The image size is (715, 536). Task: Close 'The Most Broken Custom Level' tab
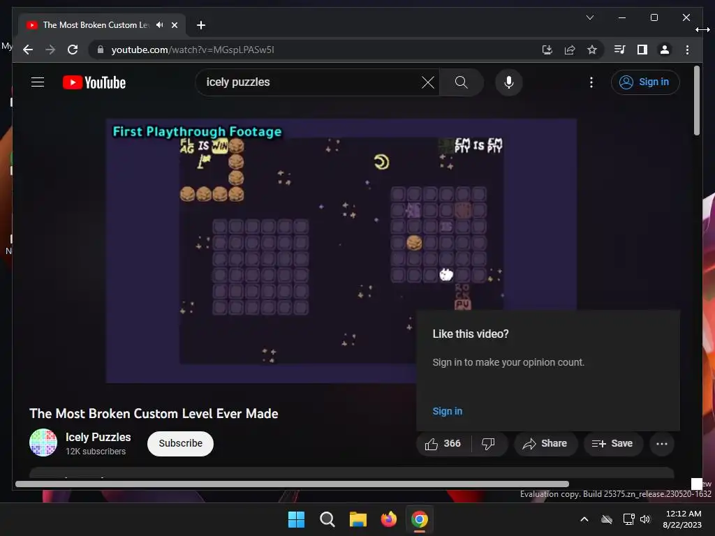174,25
